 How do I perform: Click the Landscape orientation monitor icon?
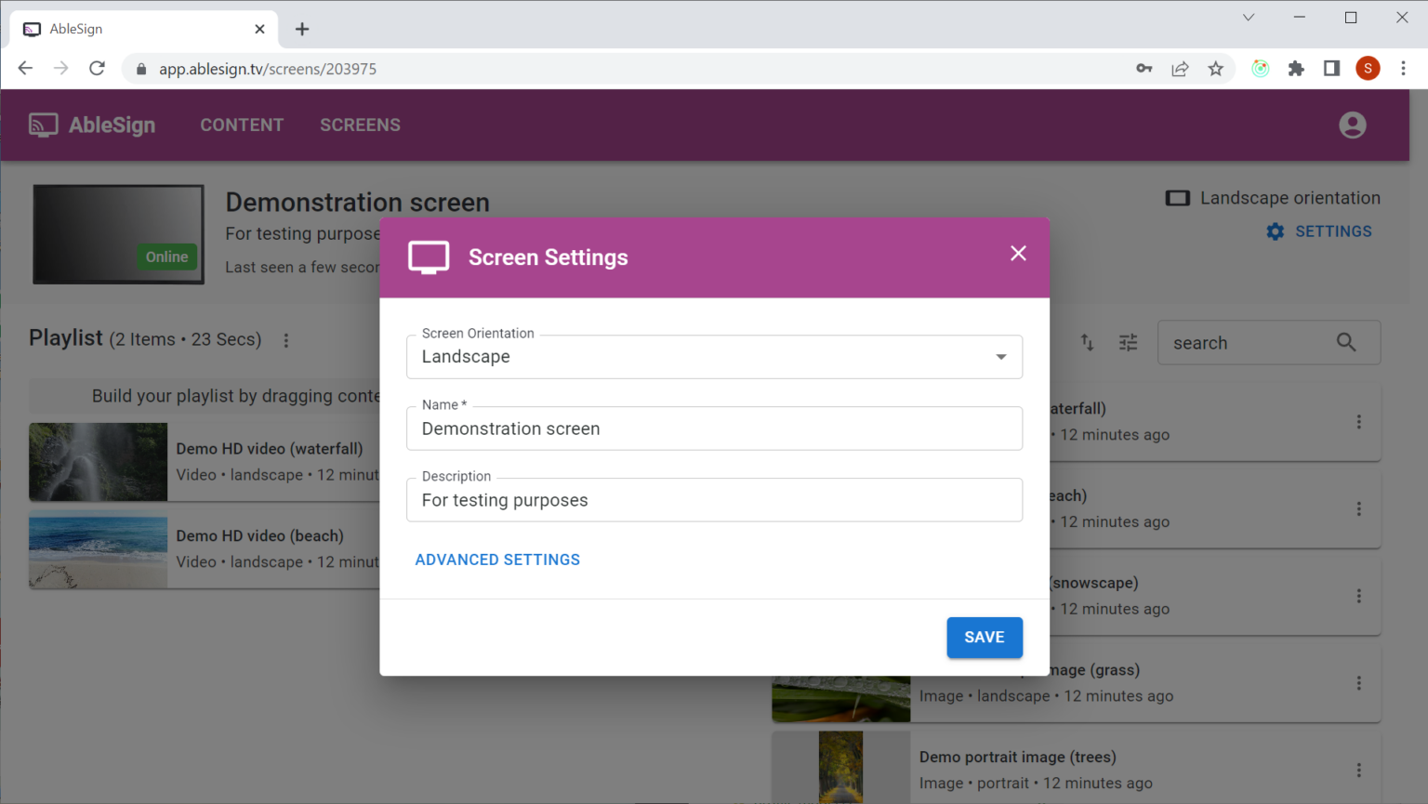(x=1178, y=197)
